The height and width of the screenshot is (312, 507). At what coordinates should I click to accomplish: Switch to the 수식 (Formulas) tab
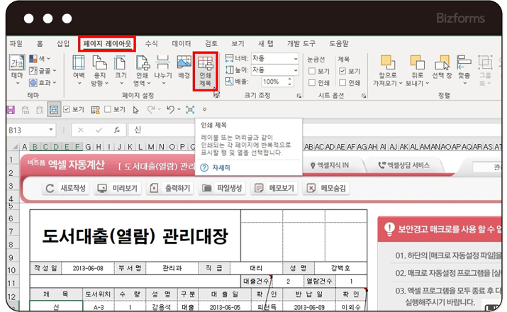[151, 43]
